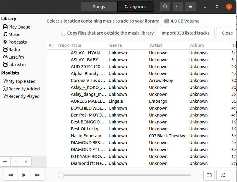
Task: Switch to the Categories tab
Action: (x=135, y=7)
